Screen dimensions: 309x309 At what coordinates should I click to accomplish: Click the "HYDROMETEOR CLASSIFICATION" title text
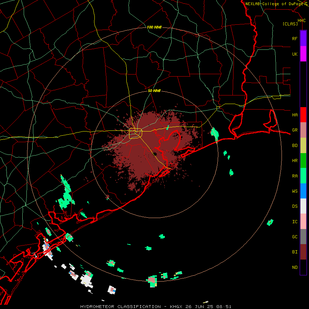[121, 307]
